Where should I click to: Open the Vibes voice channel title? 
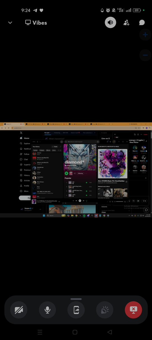click(x=36, y=23)
